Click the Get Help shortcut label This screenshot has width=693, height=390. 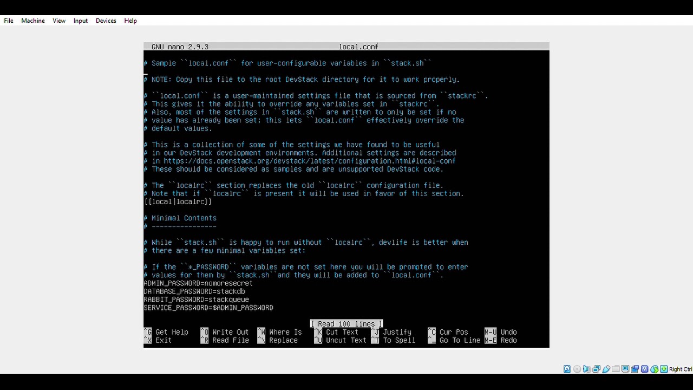tap(172, 332)
